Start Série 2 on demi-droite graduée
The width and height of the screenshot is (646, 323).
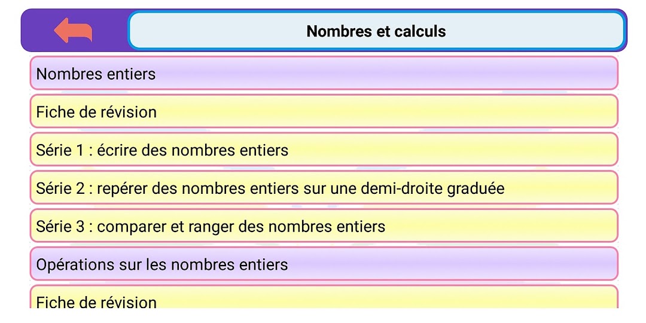click(324, 187)
